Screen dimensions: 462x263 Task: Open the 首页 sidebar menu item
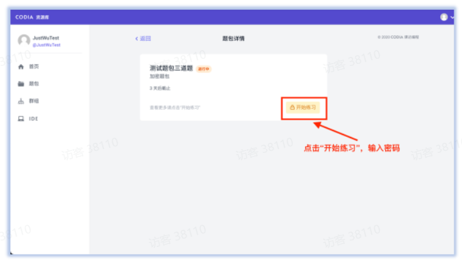(34, 67)
